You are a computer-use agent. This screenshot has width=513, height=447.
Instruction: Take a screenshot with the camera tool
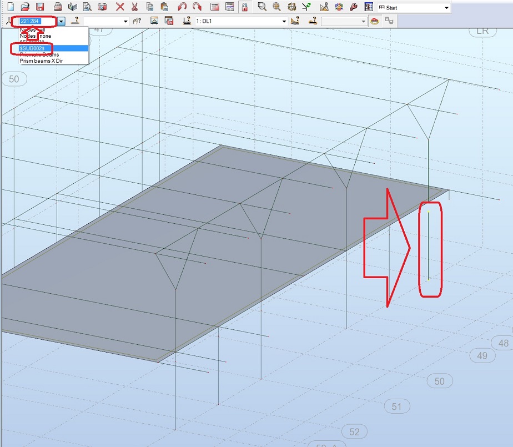pos(102,7)
